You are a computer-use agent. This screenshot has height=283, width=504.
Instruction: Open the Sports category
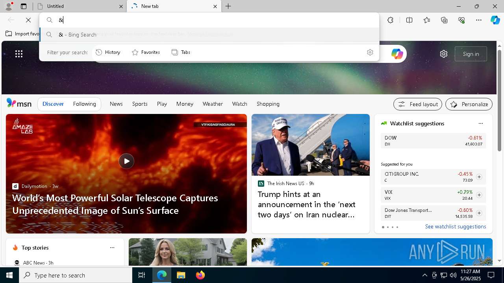coord(140,104)
